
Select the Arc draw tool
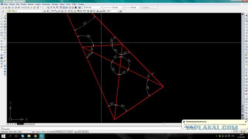(x=2, y=30)
